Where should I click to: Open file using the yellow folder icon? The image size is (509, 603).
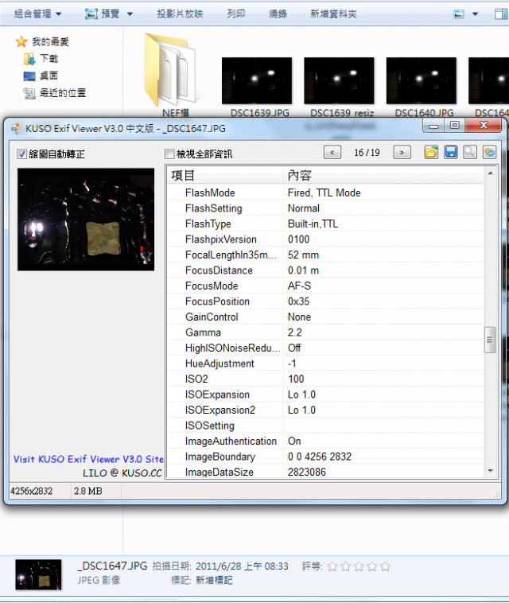click(431, 152)
